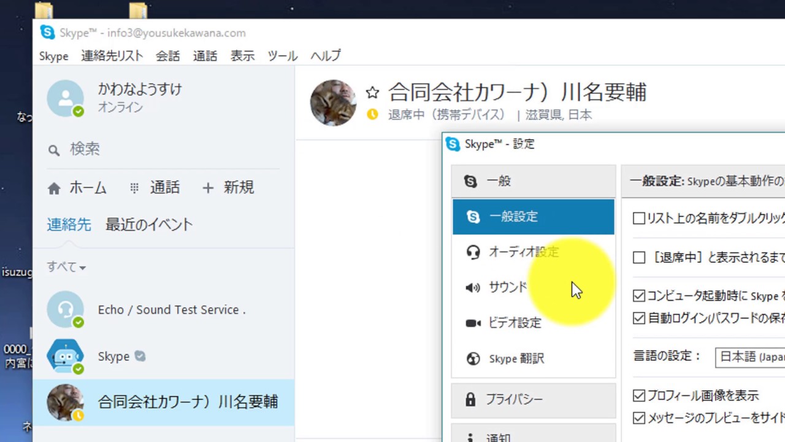Click the 滋賀県, 日本 location text

pyautogui.click(x=559, y=115)
